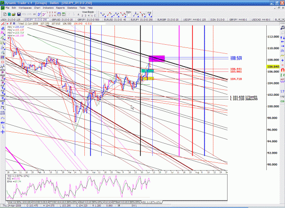Click the new chart document icon
Image resolution: width=285 pixels, height=208 pixels.
tap(5, 14)
